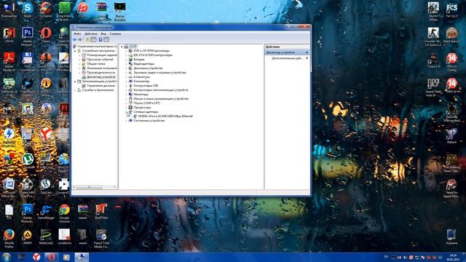Open the Skyrim desktop shortcut
Viewport: 466px width, 262px height.
(x=433, y=12)
